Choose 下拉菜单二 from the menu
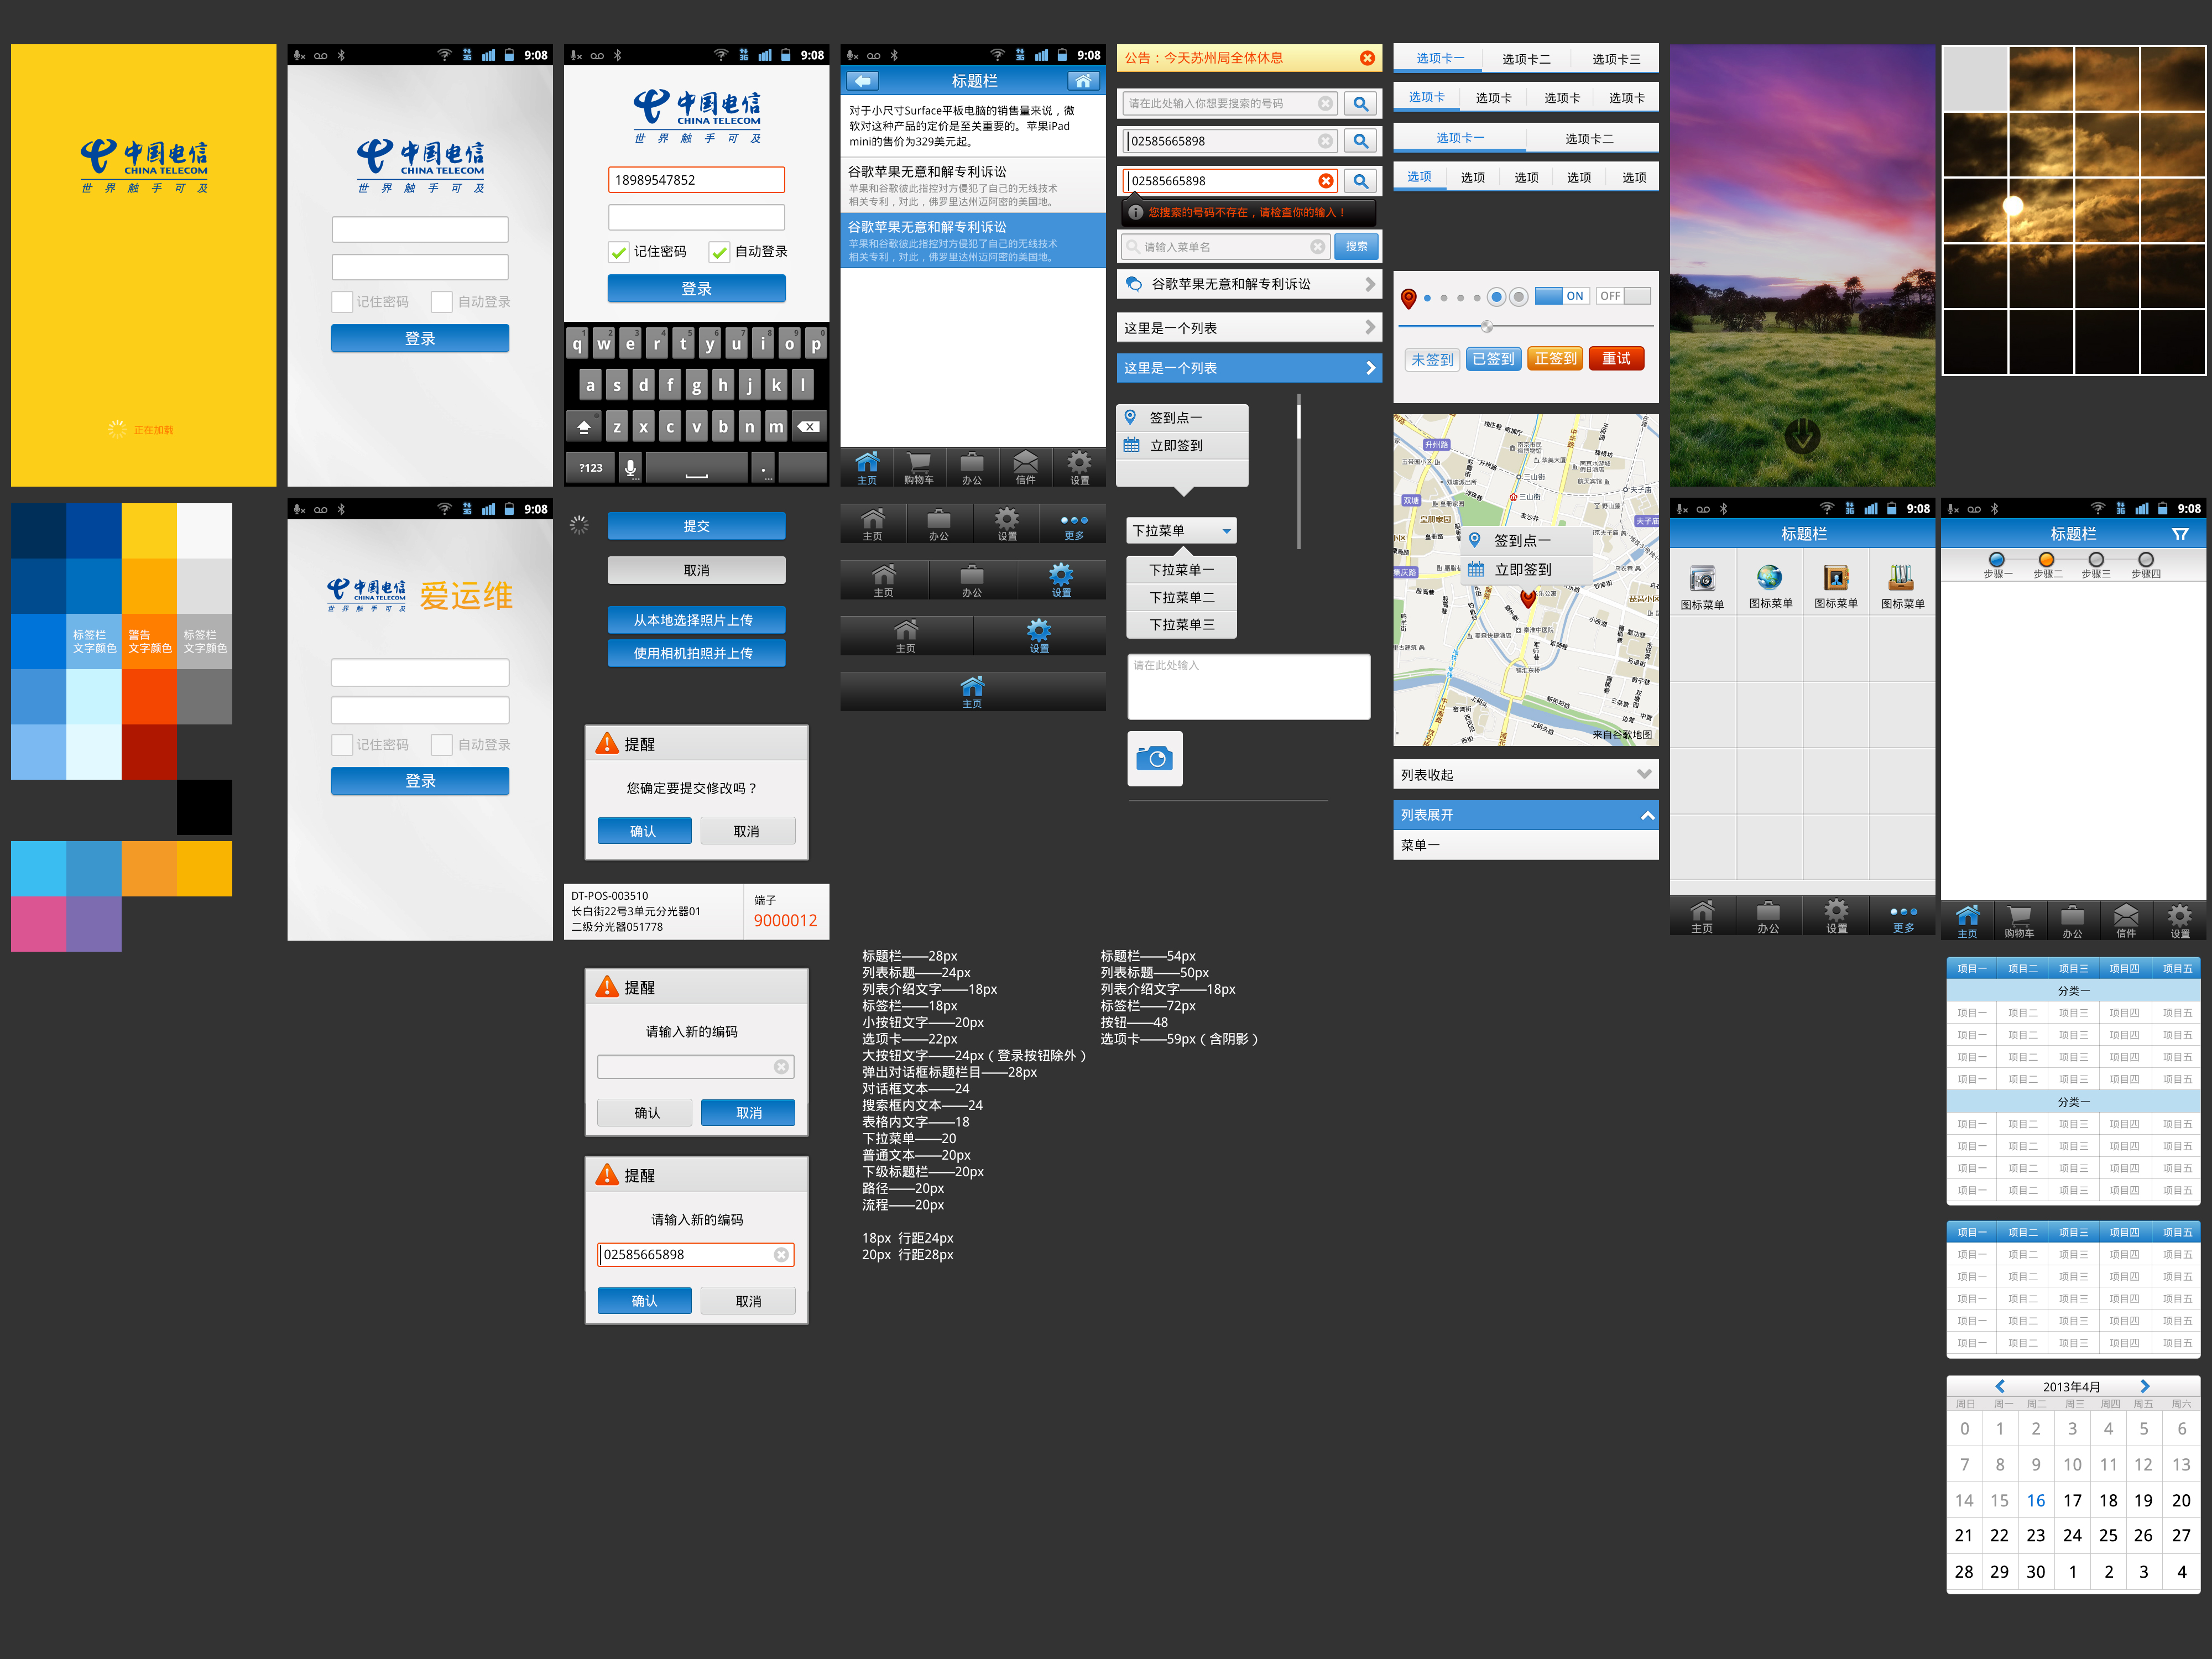This screenshot has height=1659, width=2212. tap(1181, 597)
